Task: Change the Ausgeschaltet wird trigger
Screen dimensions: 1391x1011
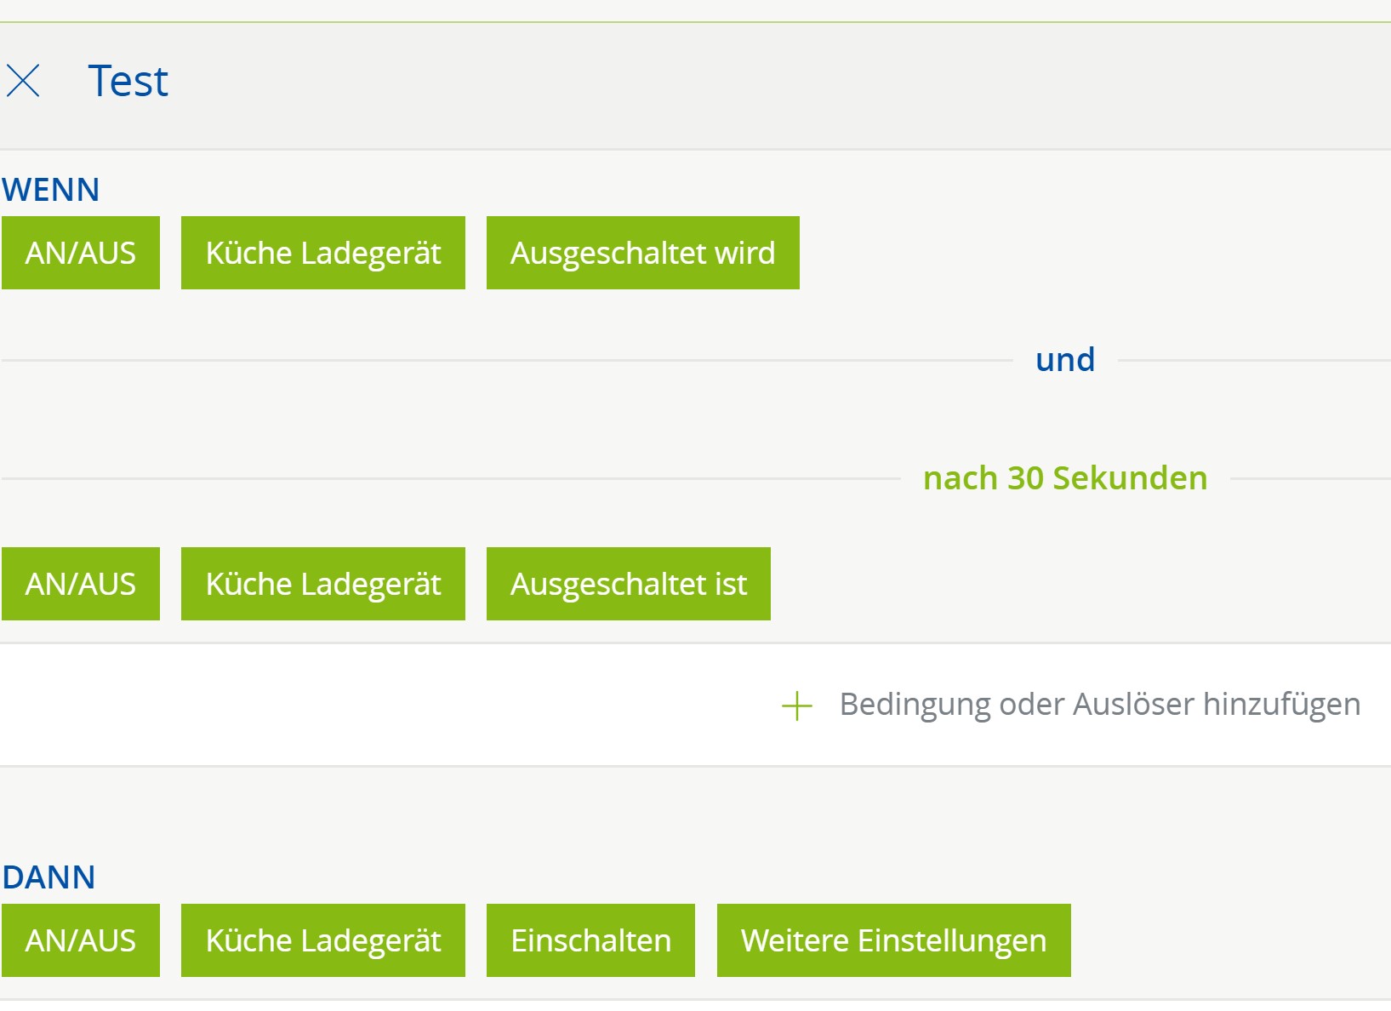Action: click(642, 253)
